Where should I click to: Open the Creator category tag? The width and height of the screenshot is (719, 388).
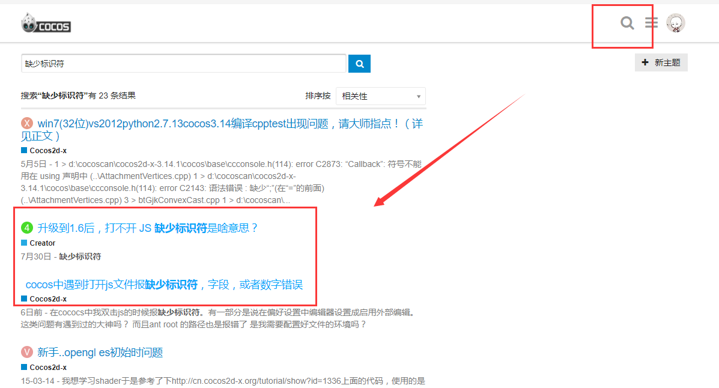38,243
